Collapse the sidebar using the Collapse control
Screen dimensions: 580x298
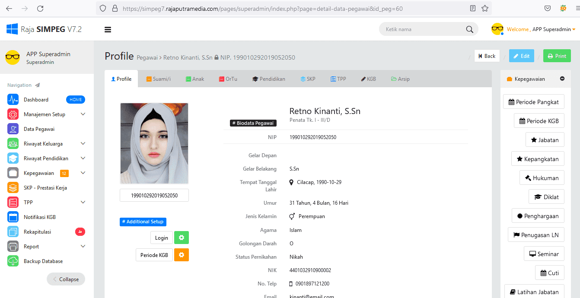[x=66, y=279]
